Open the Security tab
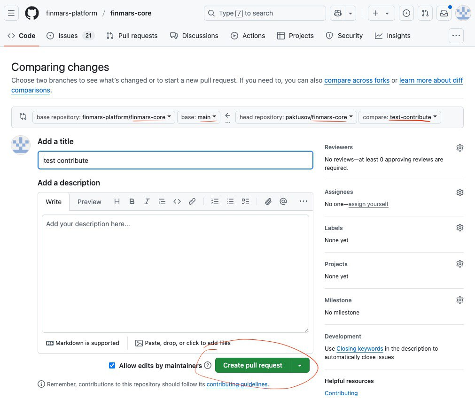The image size is (475, 399). pos(344,36)
